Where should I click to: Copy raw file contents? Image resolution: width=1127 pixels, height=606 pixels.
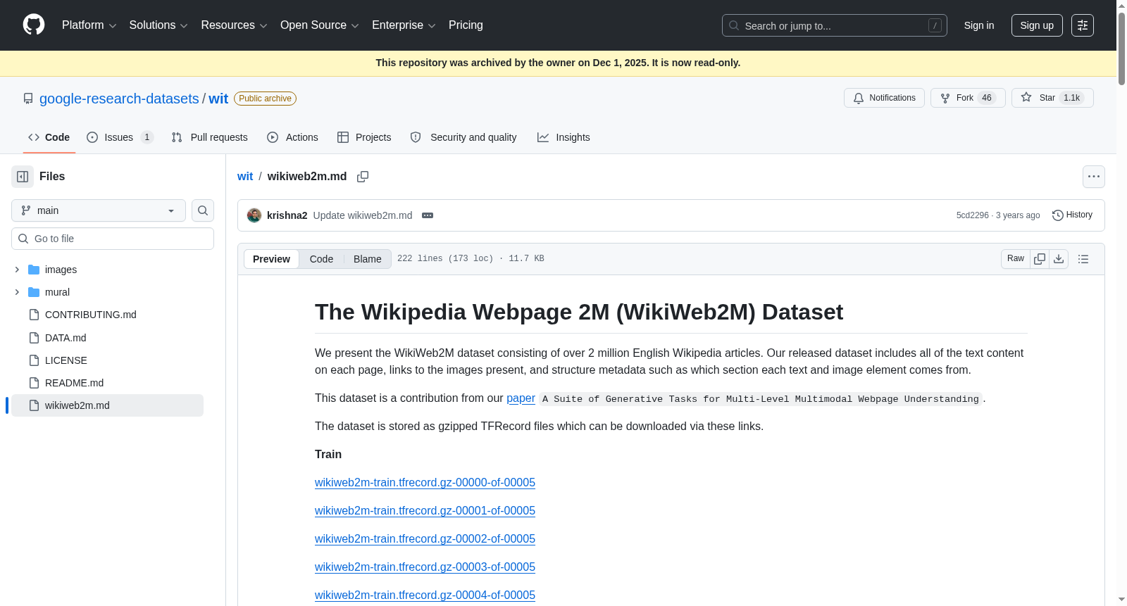click(1040, 259)
